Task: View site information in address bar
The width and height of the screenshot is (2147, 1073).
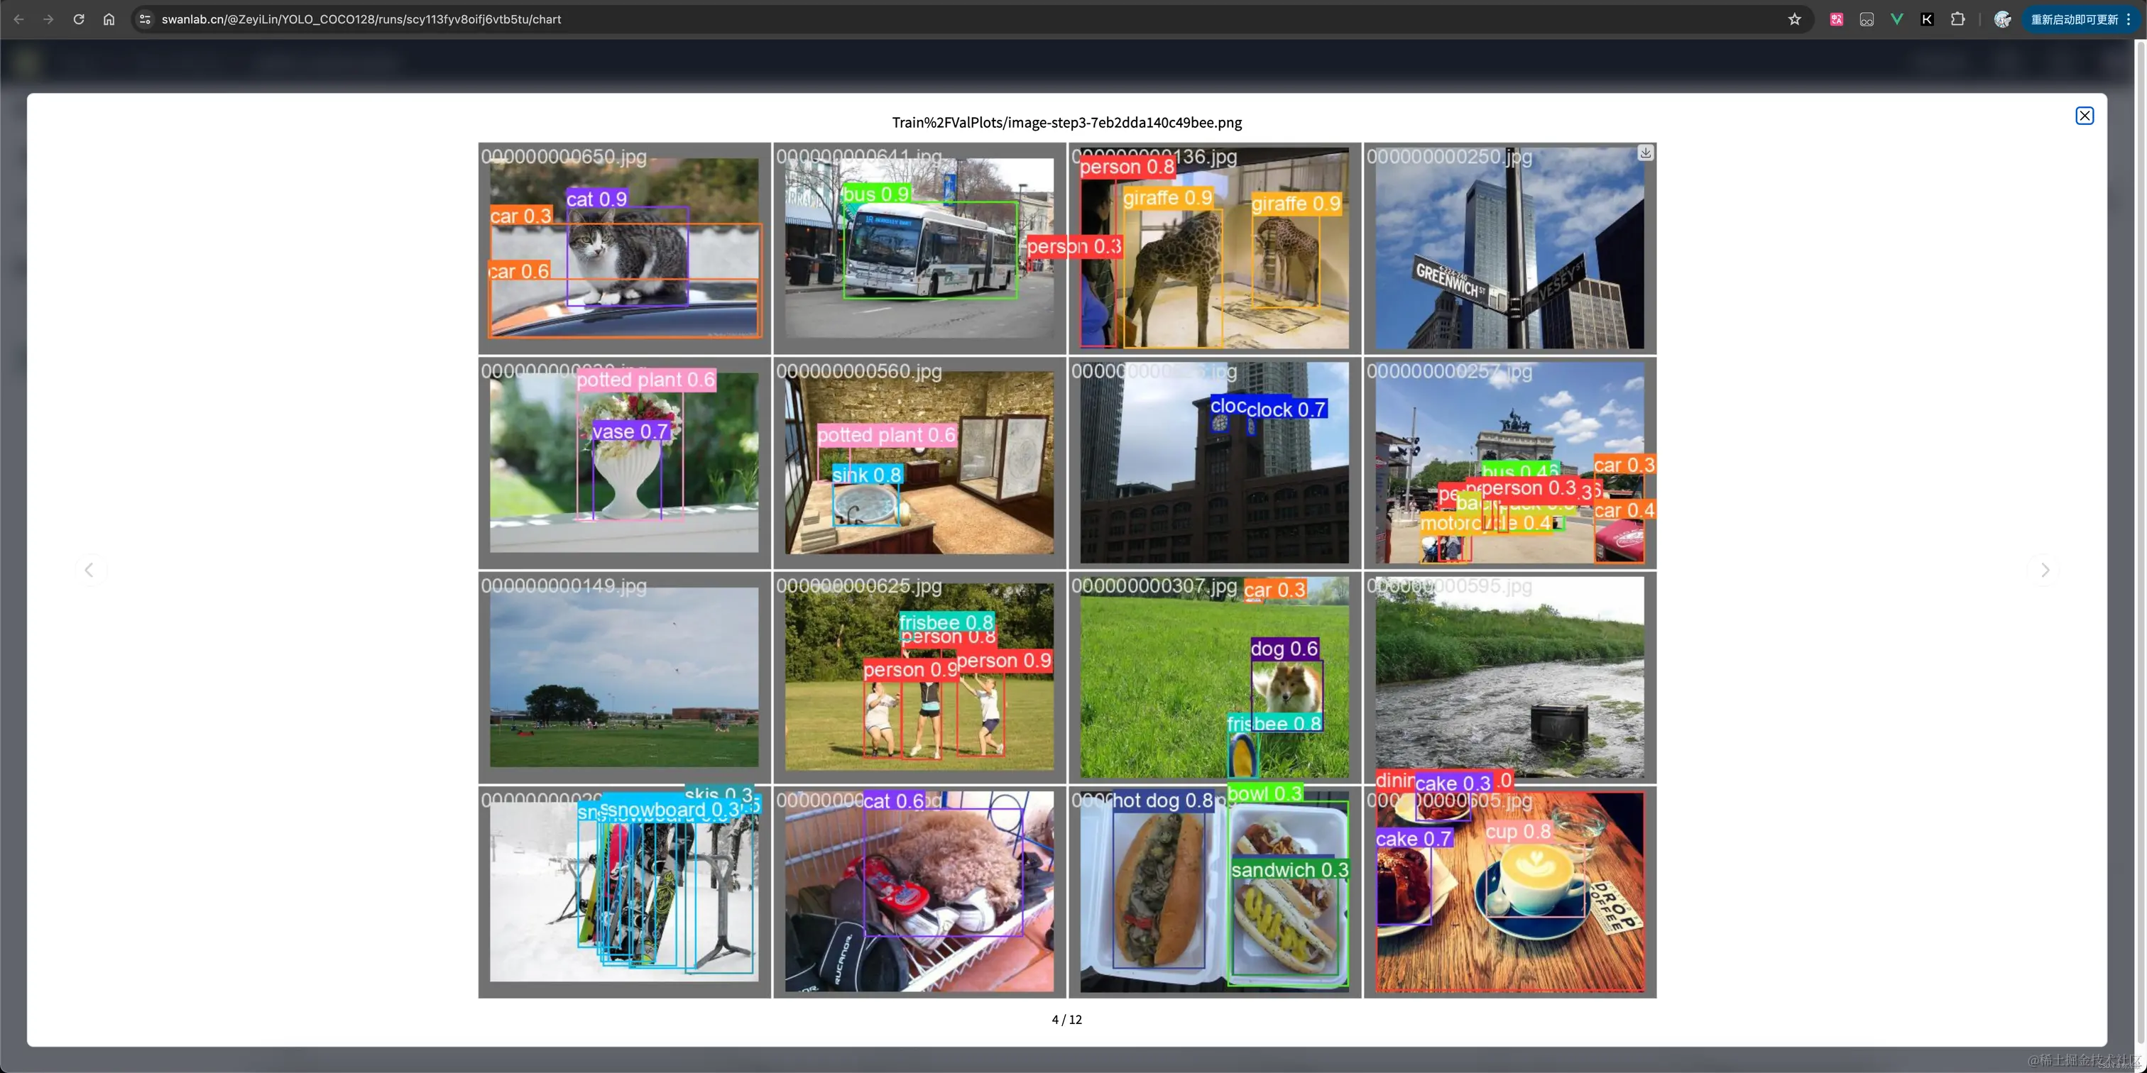Action: click(x=145, y=19)
